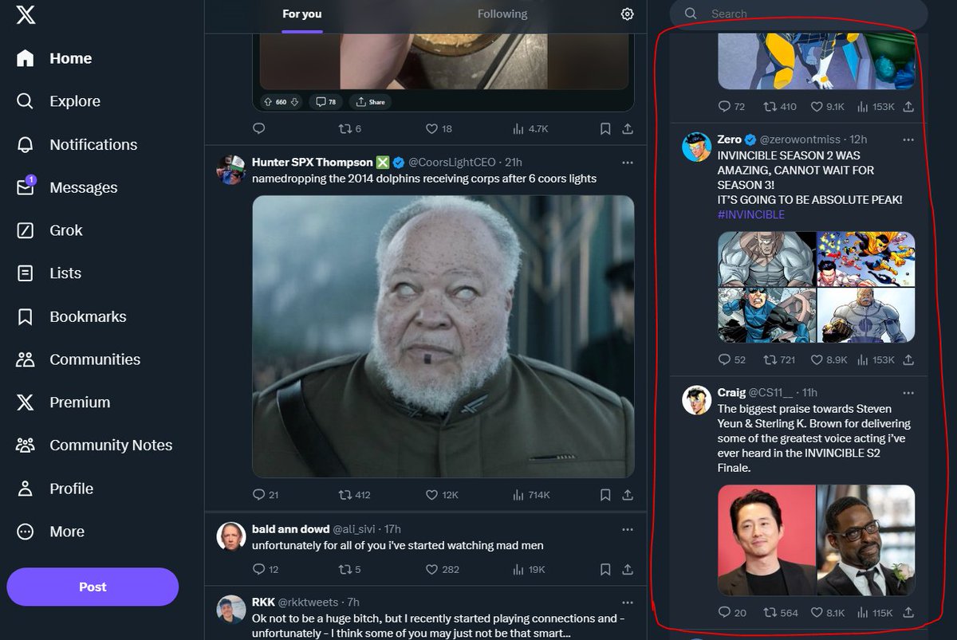Open more options on Craig tweet
Viewport: 957px width, 640px height.
point(908,393)
